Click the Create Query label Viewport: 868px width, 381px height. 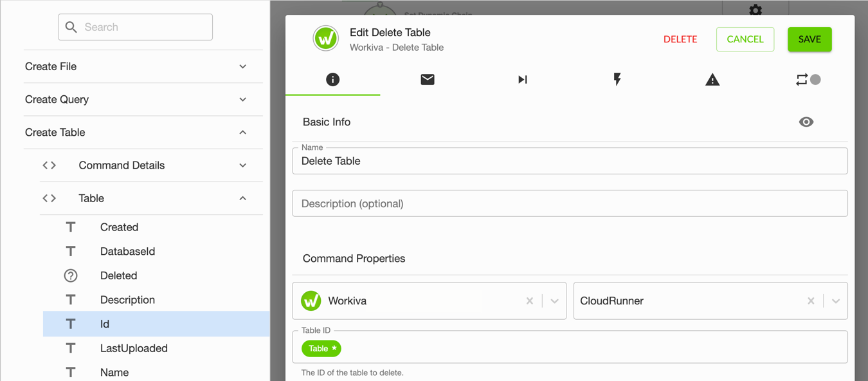pyautogui.click(x=57, y=99)
